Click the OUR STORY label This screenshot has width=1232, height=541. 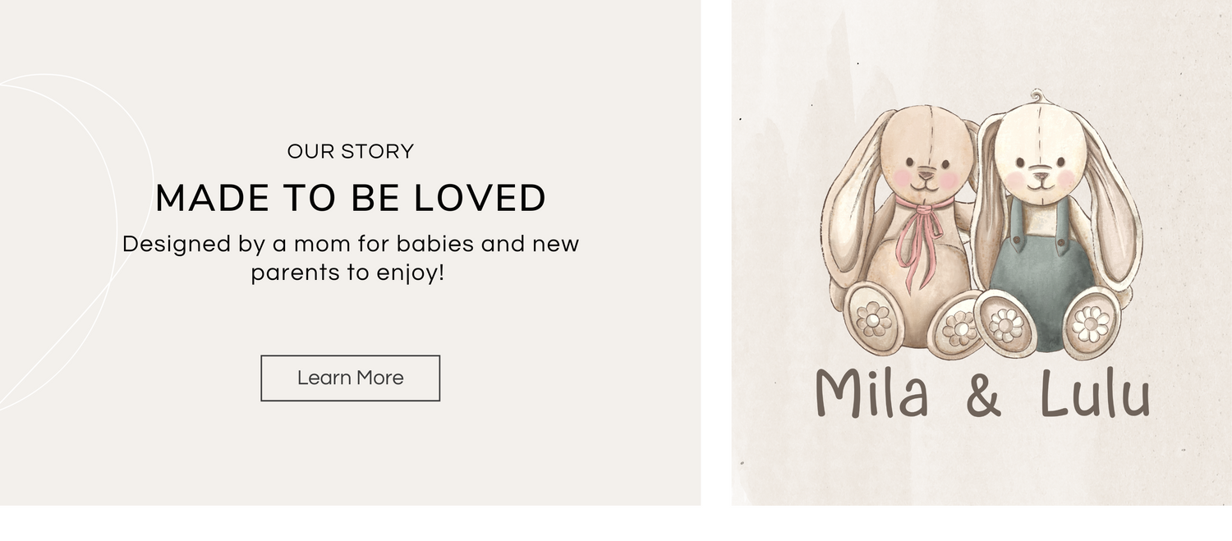(x=351, y=151)
